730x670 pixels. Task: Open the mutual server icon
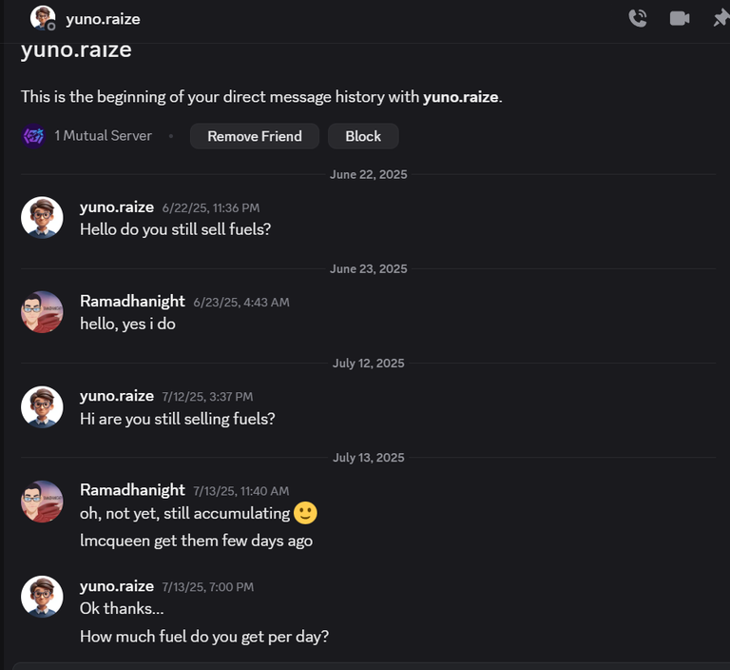[33, 136]
